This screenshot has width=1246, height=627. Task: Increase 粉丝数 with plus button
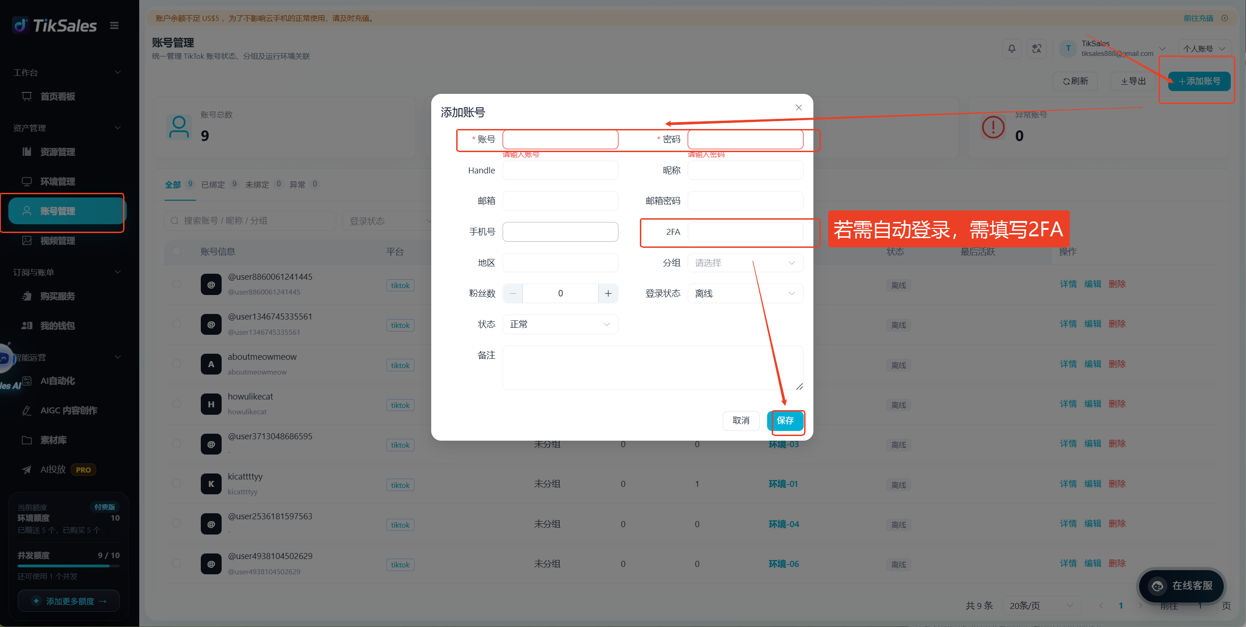(608, 294)
